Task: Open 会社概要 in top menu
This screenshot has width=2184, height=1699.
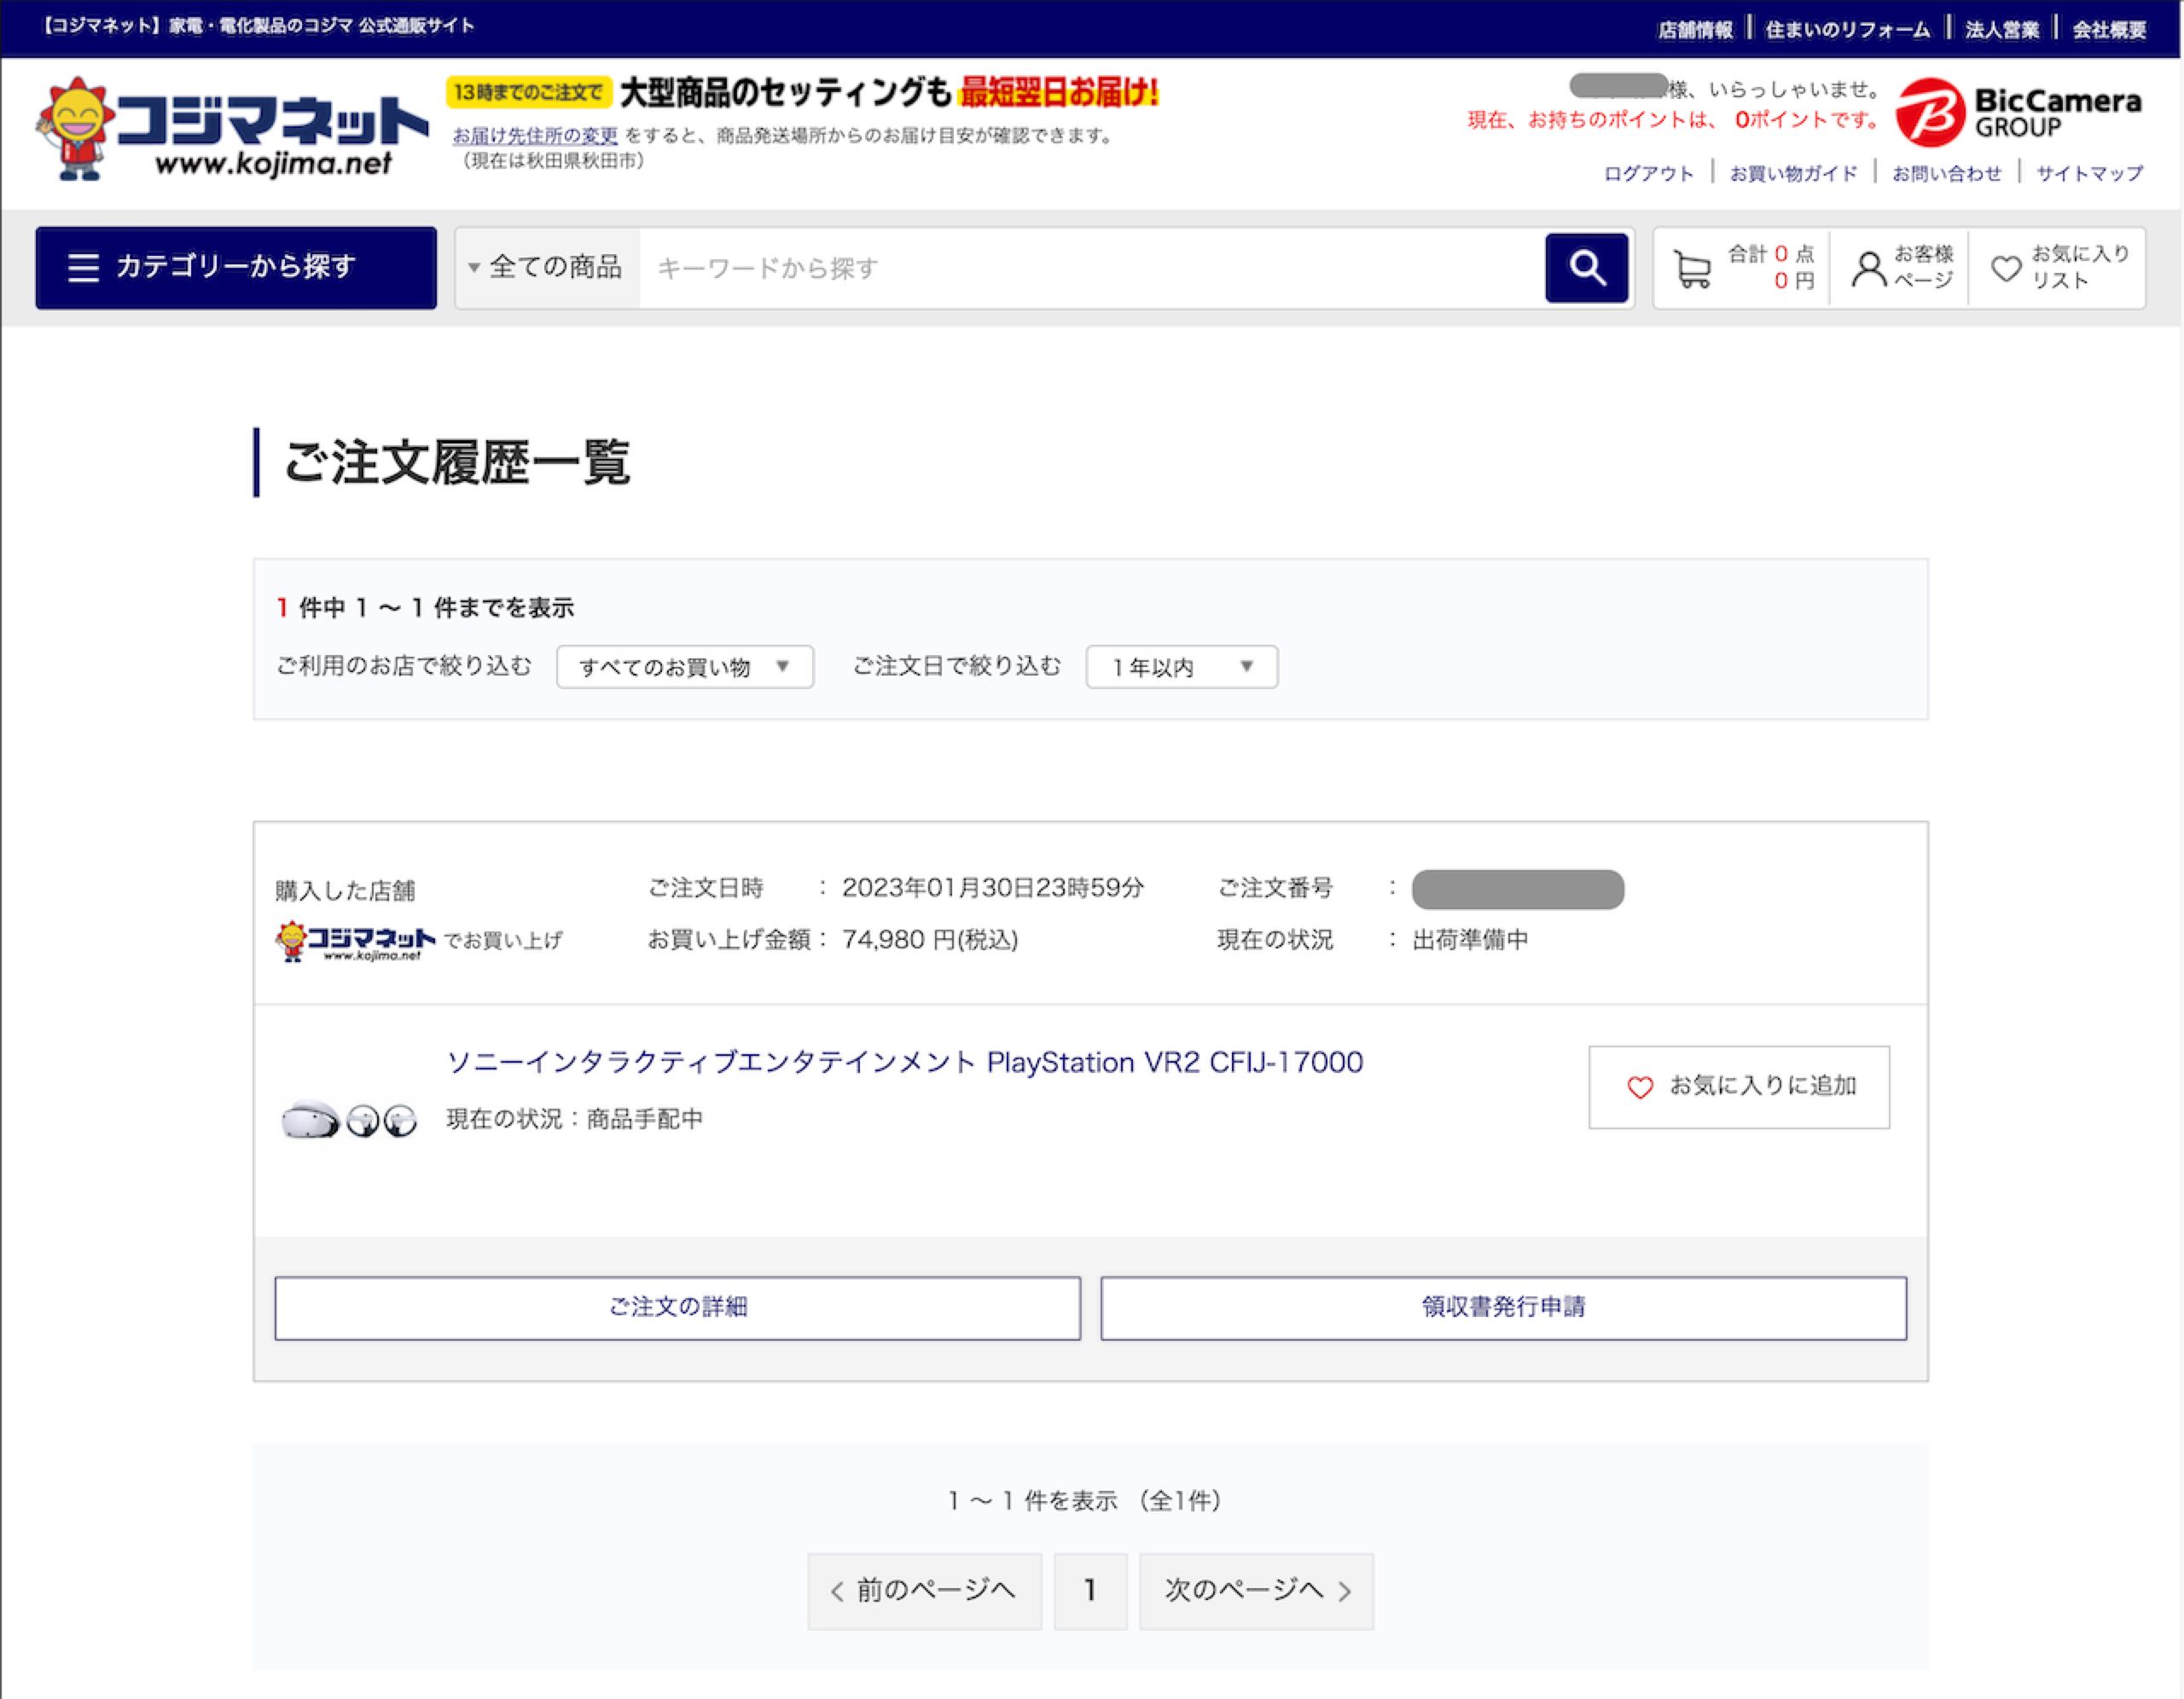Action: 2108,29
